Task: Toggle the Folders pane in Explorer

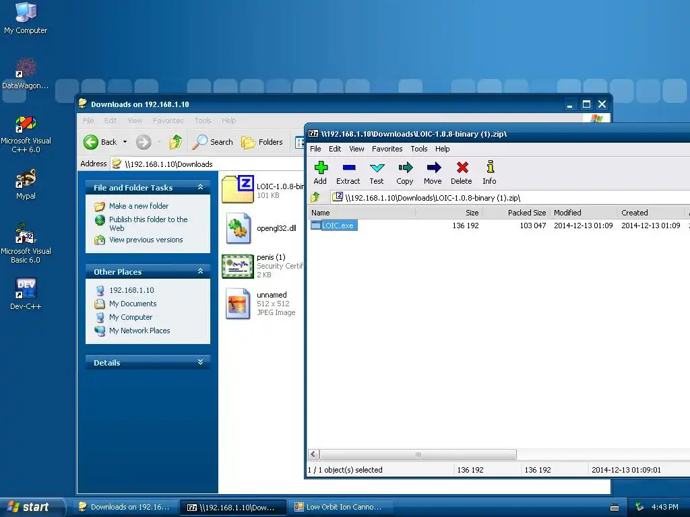Action: (x=262, y=142)
